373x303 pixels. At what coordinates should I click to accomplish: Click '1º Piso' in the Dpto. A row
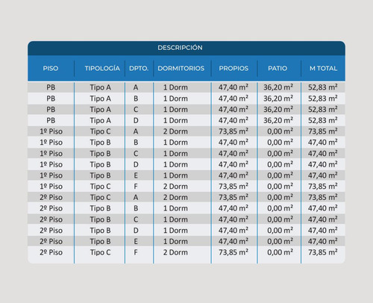[x=51, y=131]
